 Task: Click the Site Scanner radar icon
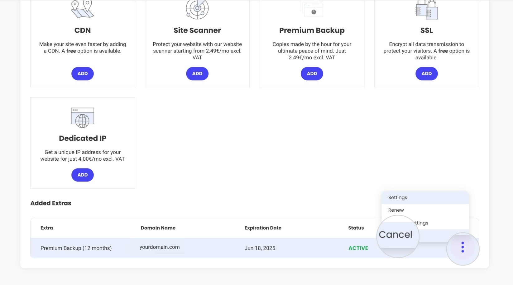pyautogui.click(x=197, y=9)
